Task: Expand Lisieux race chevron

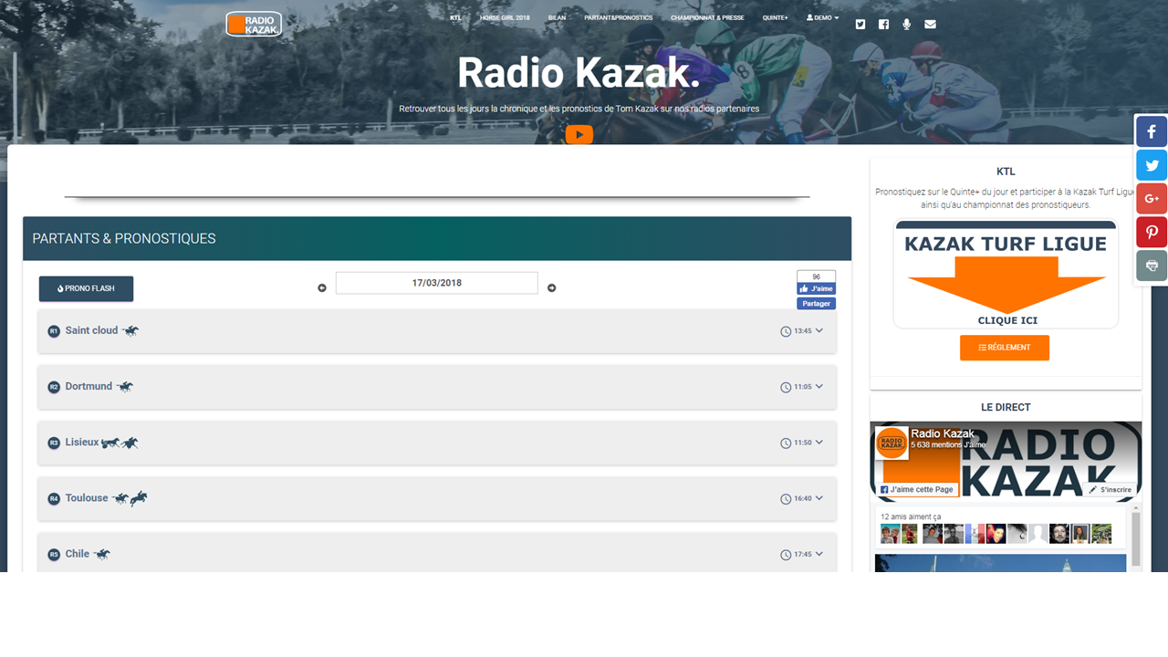Action: tap(819, 443)
